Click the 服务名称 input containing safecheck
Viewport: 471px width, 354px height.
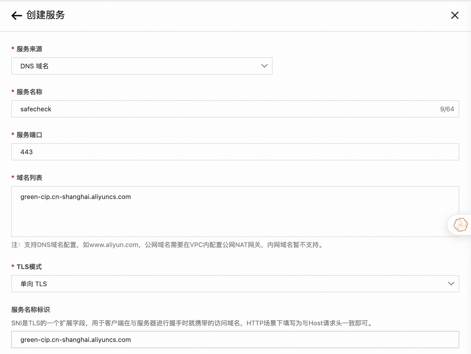pos(134,109)
